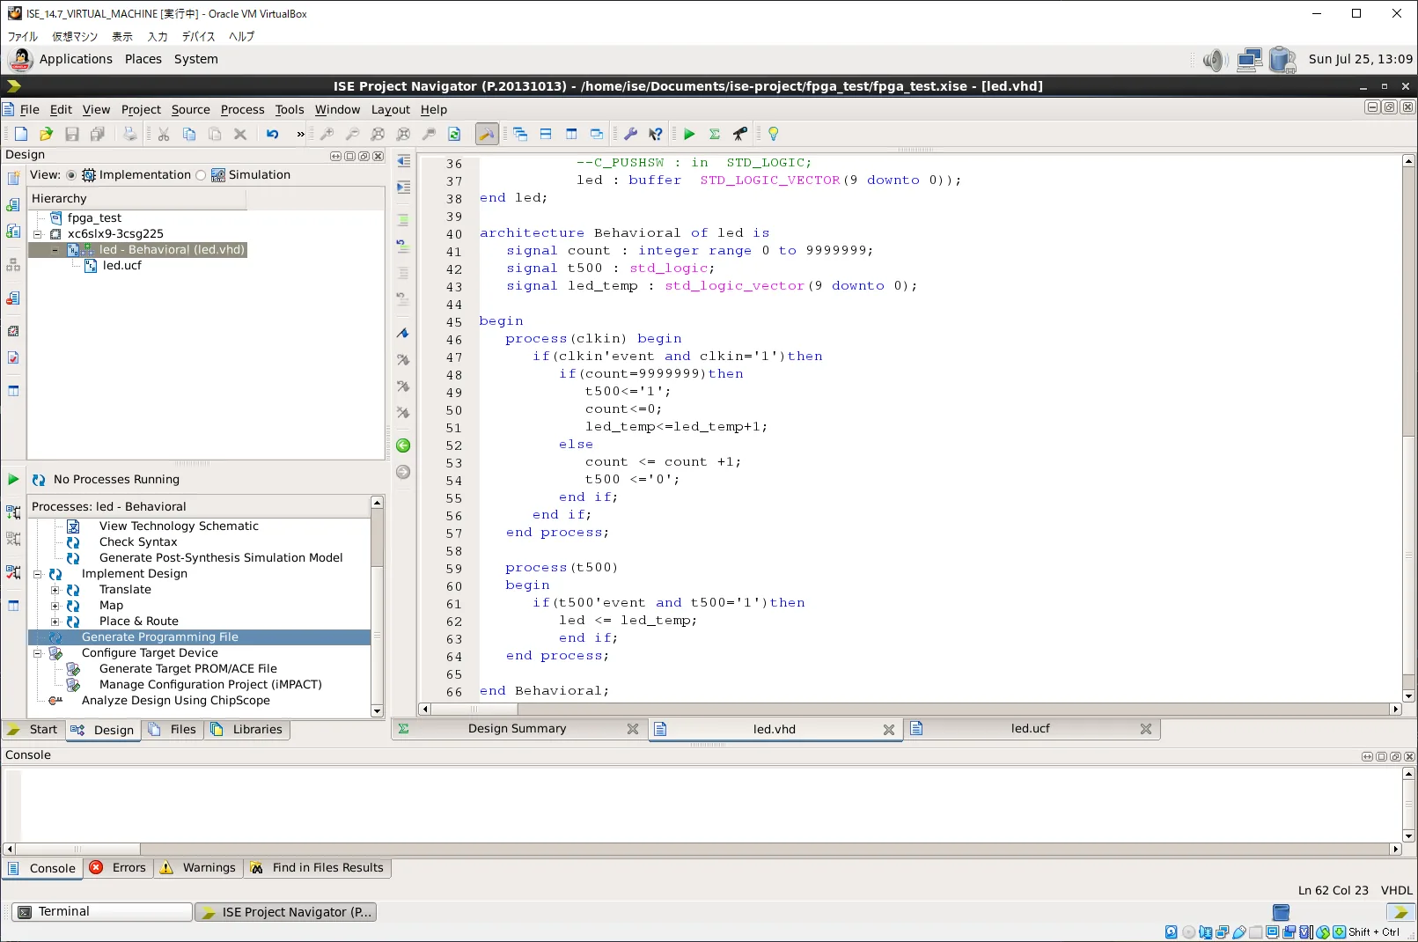Select Generate Programming File process
1418x942 pixels.
[200, 637]
